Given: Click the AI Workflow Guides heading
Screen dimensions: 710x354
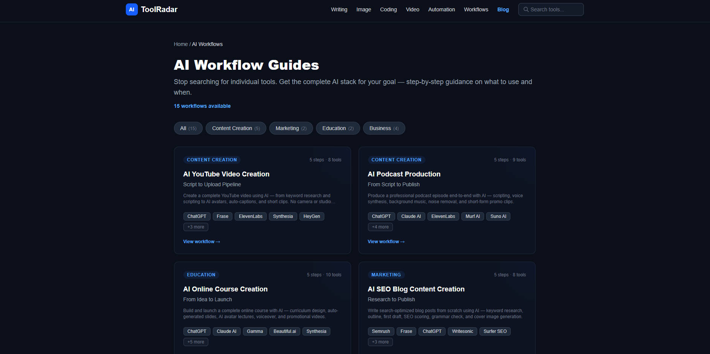Looking at the screenshot, I should click(x=246, y=65).
